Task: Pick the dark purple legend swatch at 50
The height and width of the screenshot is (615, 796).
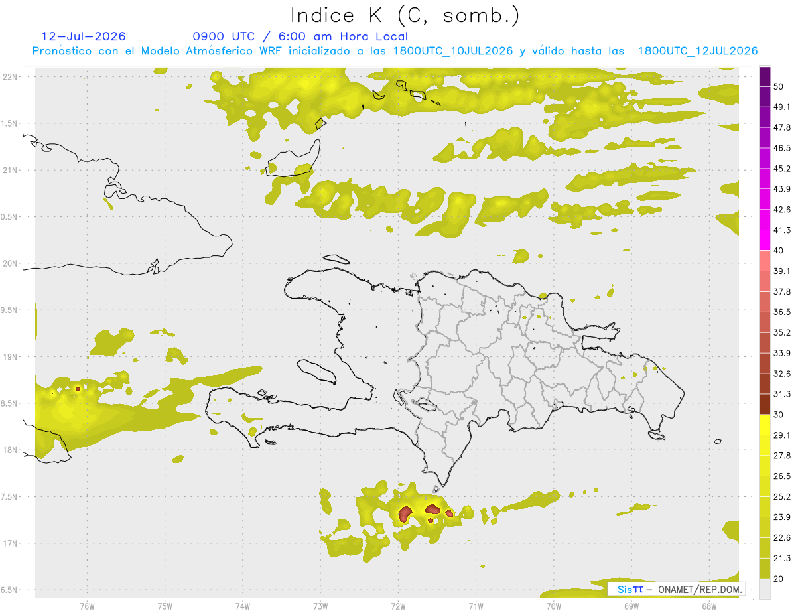Action: pyautogui.click(x=765, y=76)
